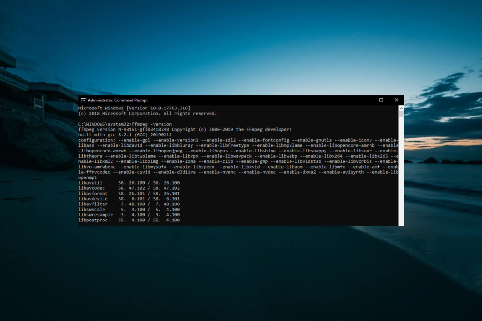
Task: Select the ffmpeg version N-93151 copyright line
Action: pyautogui.click(x=185, y=129)
